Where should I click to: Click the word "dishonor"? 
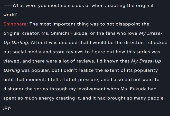click(x=14, y=89)
